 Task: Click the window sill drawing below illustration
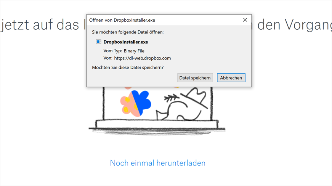157,126
